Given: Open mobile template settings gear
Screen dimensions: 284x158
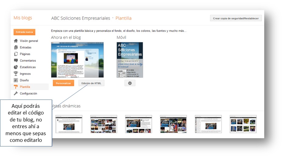Looking at the screenshot, I should pyautogui.click(x=130, y=83).
